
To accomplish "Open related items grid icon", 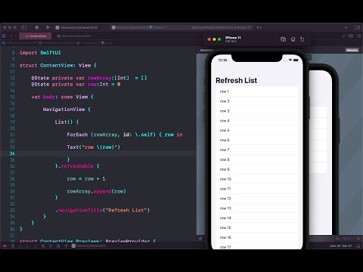I will pyautogui.click(x=4, y=36).
